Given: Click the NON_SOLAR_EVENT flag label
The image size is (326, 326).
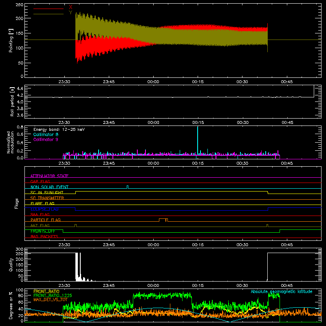Looking at the screenshot, I should (x=49, y=187).
